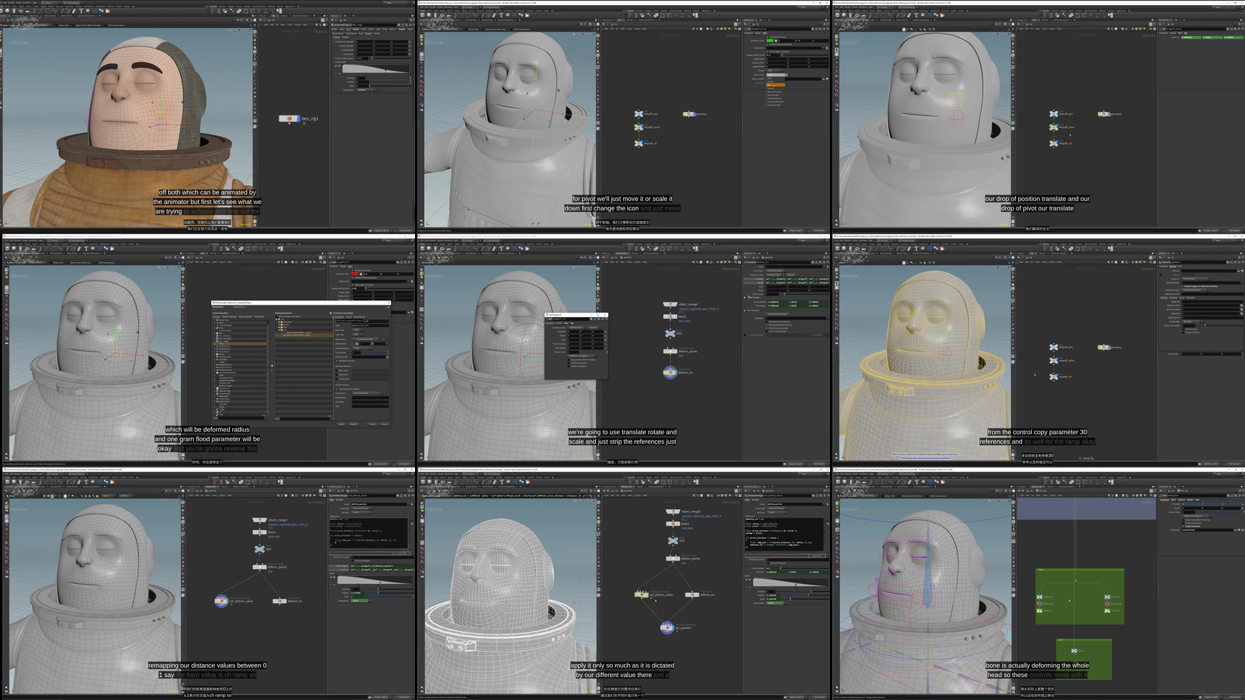Select deform_points node in 'translate rotate and' frame
Screen dimensions: 1245x700
click(x=670, y=351)
